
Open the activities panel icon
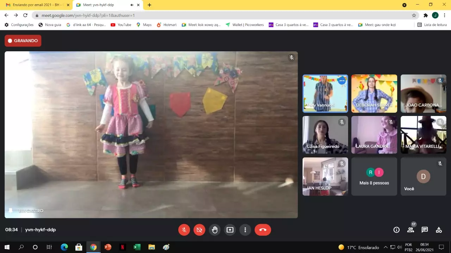point(439,230)
